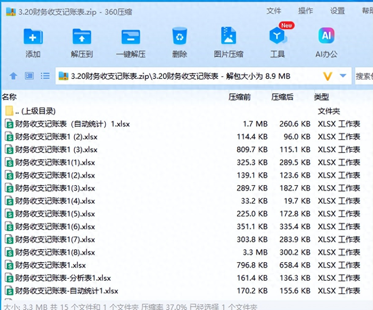Switch to the large icon view mode

click(29, 76)
